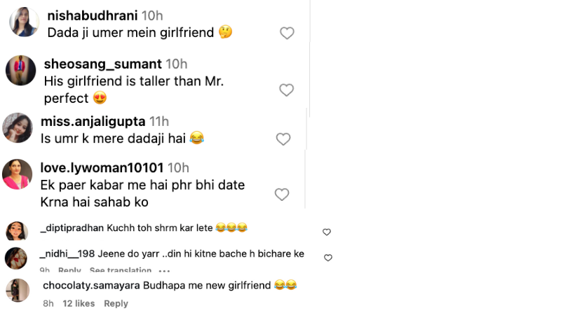
Task: Like sheosang_sumant's comment with the heart
Action: point(286,90)
